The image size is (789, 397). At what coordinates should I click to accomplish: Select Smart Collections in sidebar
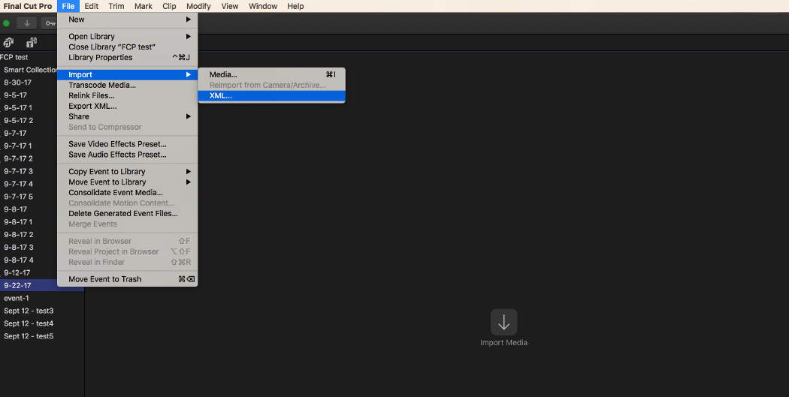coord(29,70)
